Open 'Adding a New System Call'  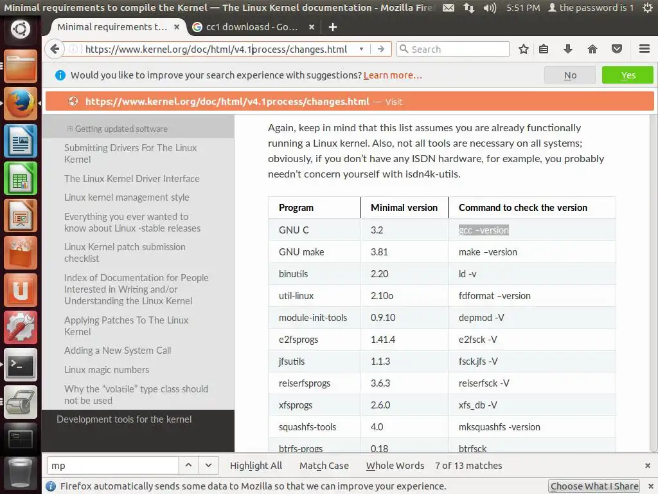(x=118, y=351)
